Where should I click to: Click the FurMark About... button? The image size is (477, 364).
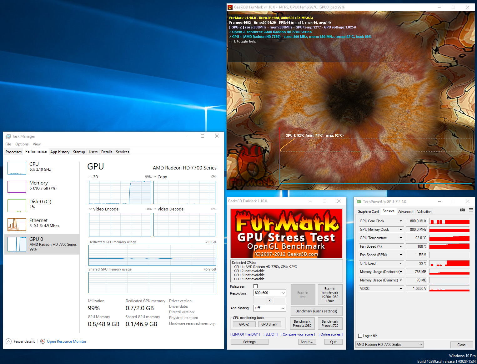click(307, 342)
